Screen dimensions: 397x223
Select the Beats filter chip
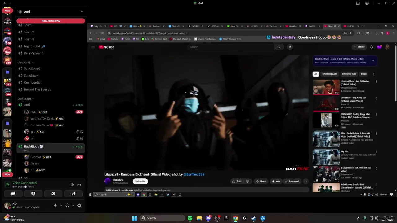364,74
